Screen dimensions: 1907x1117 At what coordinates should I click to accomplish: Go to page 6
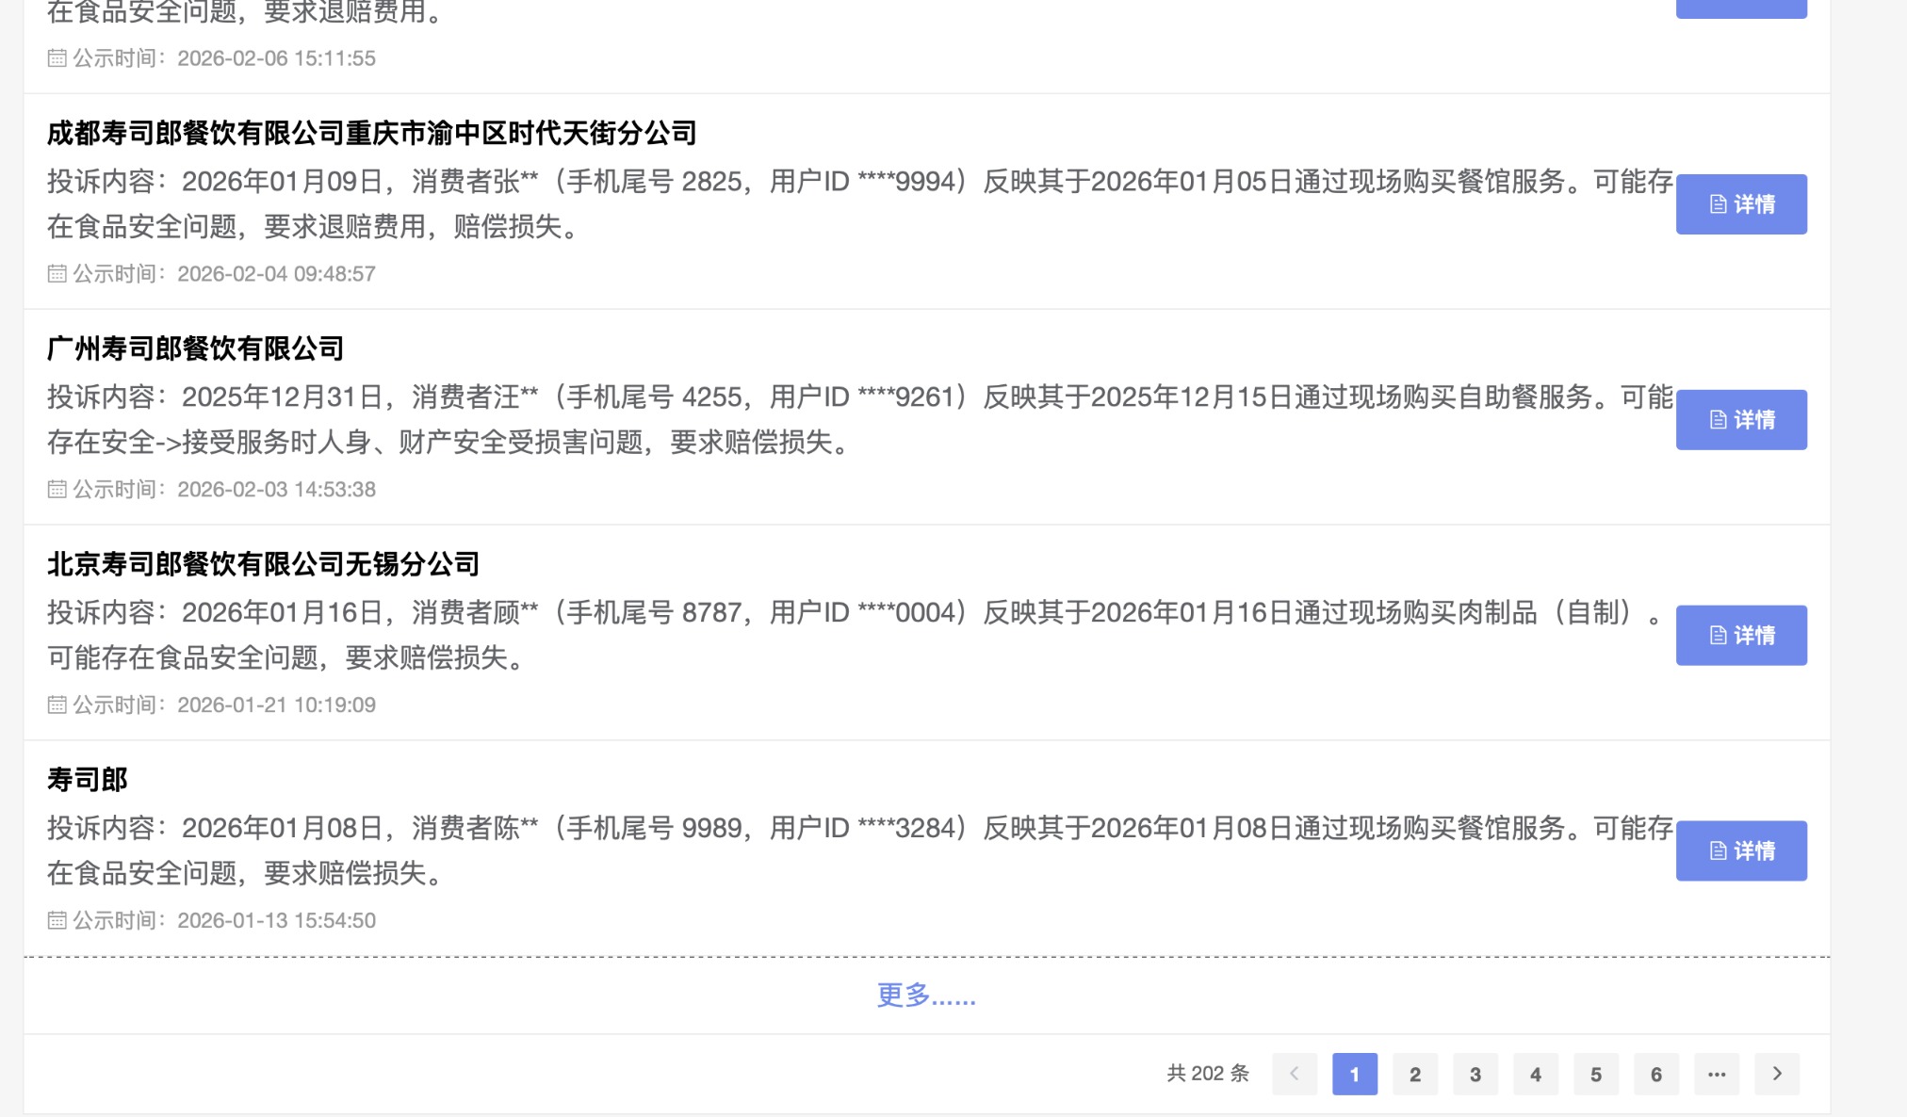[1656, 1074]
